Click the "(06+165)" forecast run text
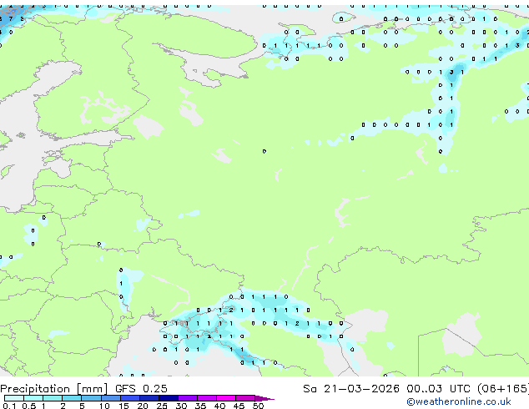529x409 pixels. click(503, 389)
